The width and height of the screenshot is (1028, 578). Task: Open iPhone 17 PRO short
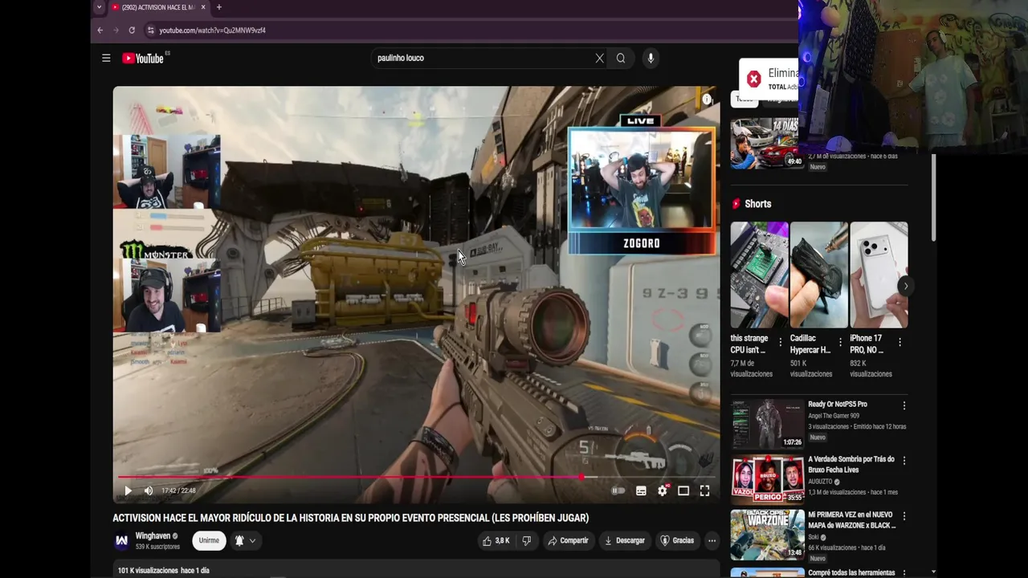879,275
